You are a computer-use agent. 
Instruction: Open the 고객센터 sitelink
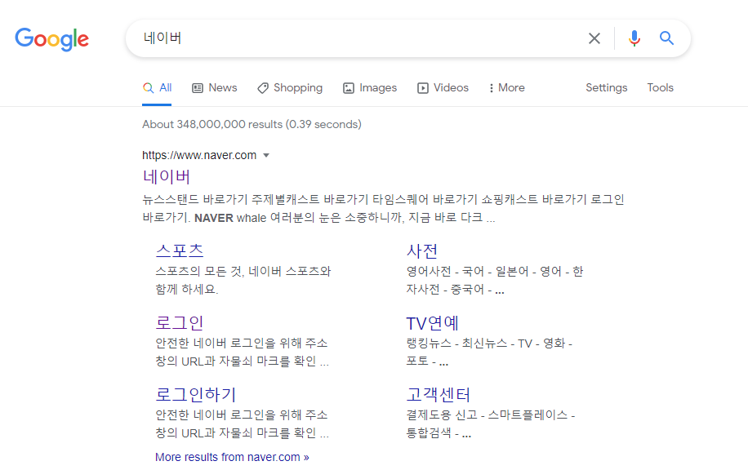(x=439, y=394)
